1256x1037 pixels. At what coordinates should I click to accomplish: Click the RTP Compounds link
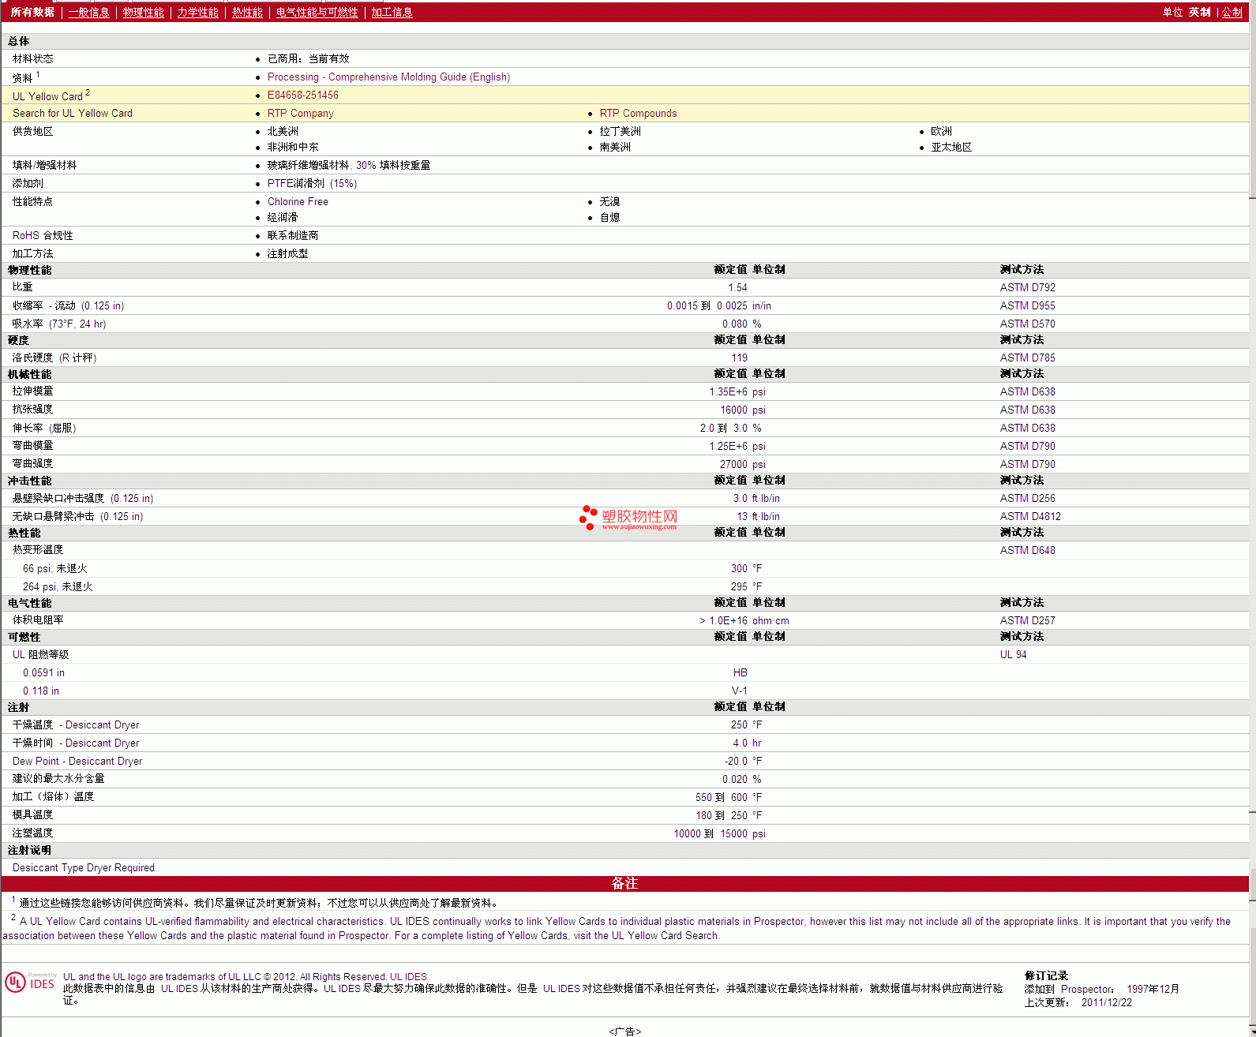[x=638, y=113]
